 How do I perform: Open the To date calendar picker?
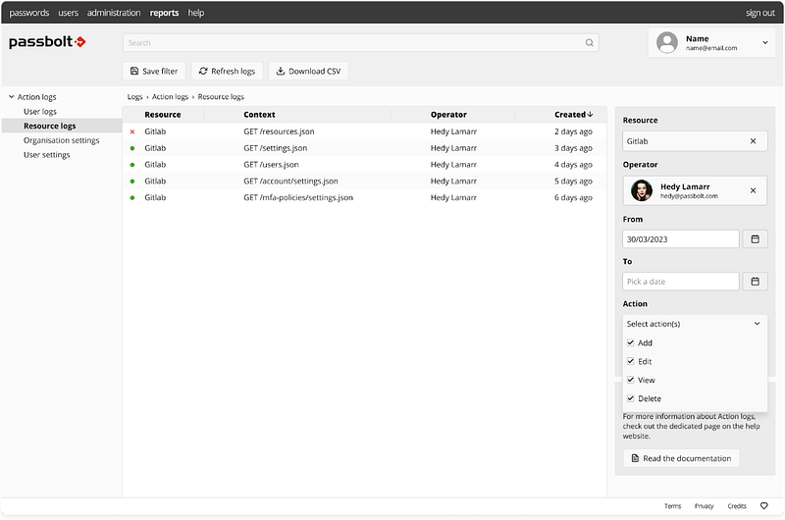coord(755,282)
